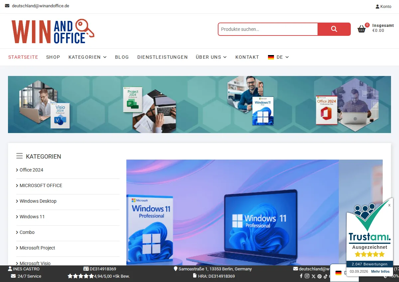399x282 pixels.
Task: Click the 2.047 Bewertungen text
Action: tap(370, 264)
